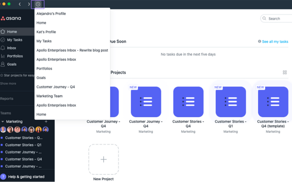The height and width of the screenshot is (182, 292).
Task: Open Customer Stories - Q1 in sidebar list
Action: (23, 145)
